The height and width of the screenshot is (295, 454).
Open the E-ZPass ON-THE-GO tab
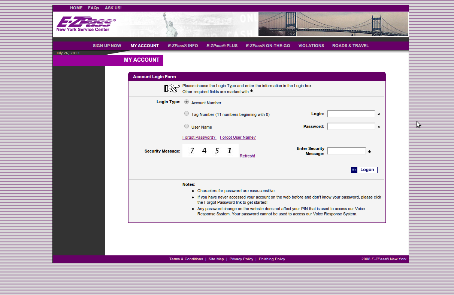click(268, 46)
